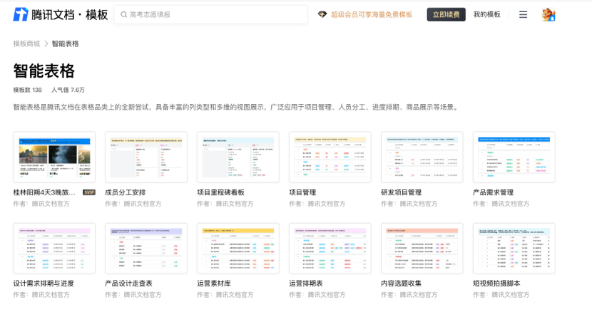Open the 项目里程碑看板 template thumbnail
Viewport: 592px width, 312px height.
(x=238, y=157)
